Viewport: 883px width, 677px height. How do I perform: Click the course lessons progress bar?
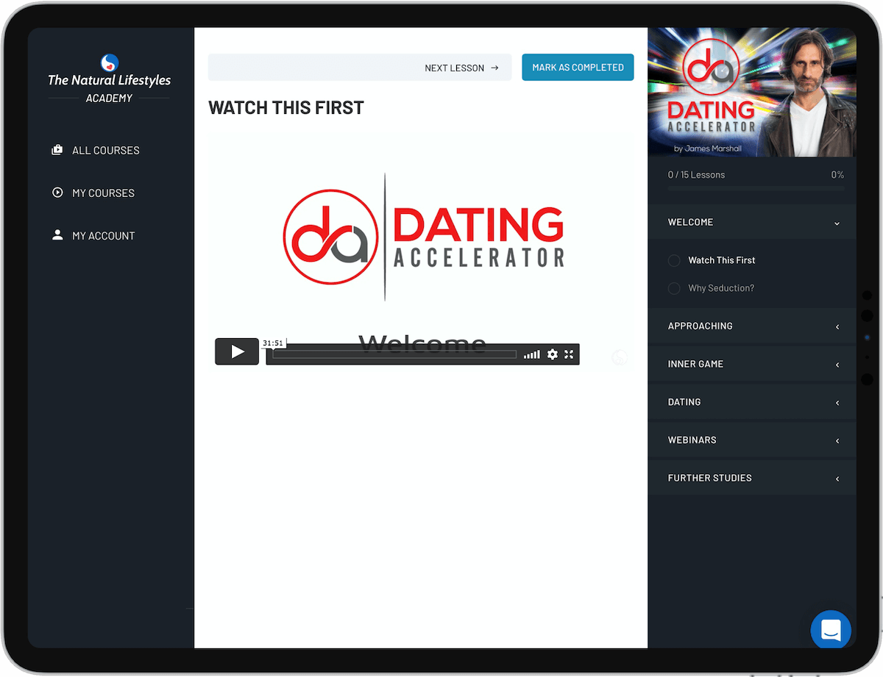pyautogui.click(x=756, y=190)
